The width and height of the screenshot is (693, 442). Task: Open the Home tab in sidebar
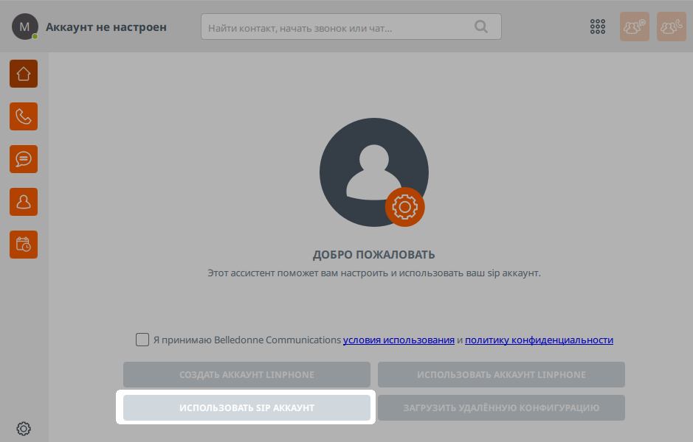24,74
